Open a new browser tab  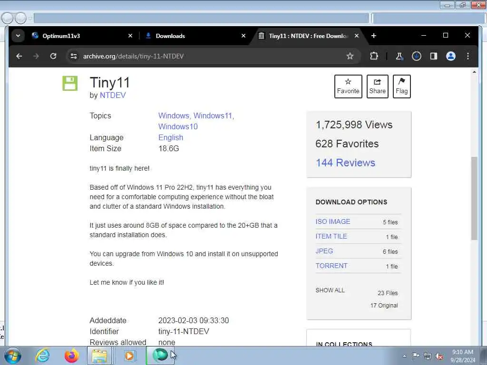point(374,36)
